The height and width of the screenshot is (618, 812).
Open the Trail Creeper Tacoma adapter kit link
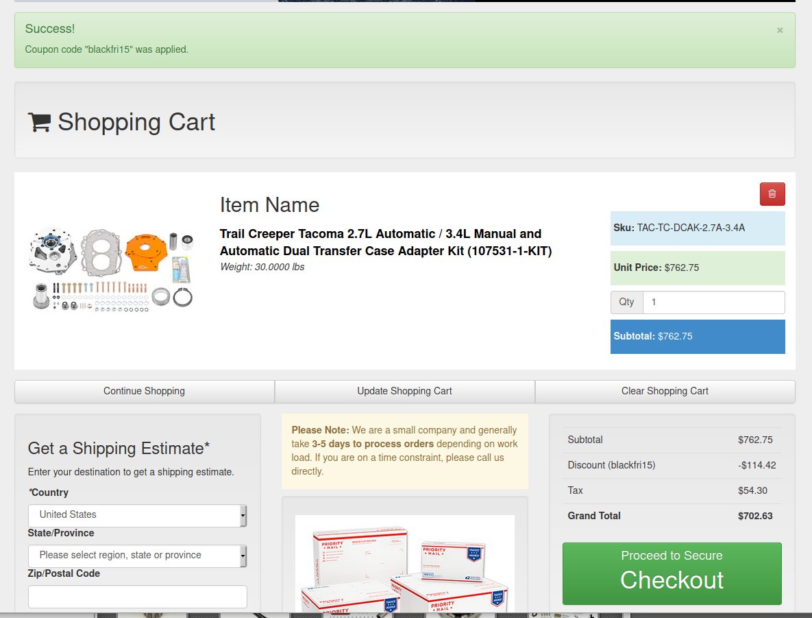(386, 242)
